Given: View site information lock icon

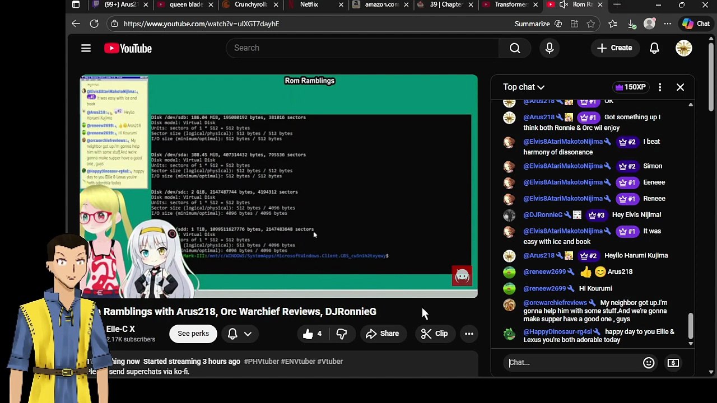Looking at the screenshot, I should pos(114,24).
